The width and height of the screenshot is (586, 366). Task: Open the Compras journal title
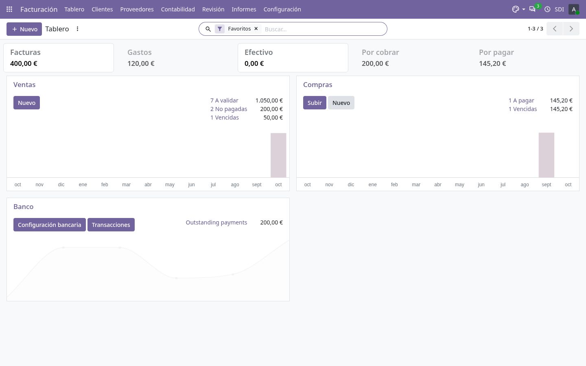coord(317,85)
